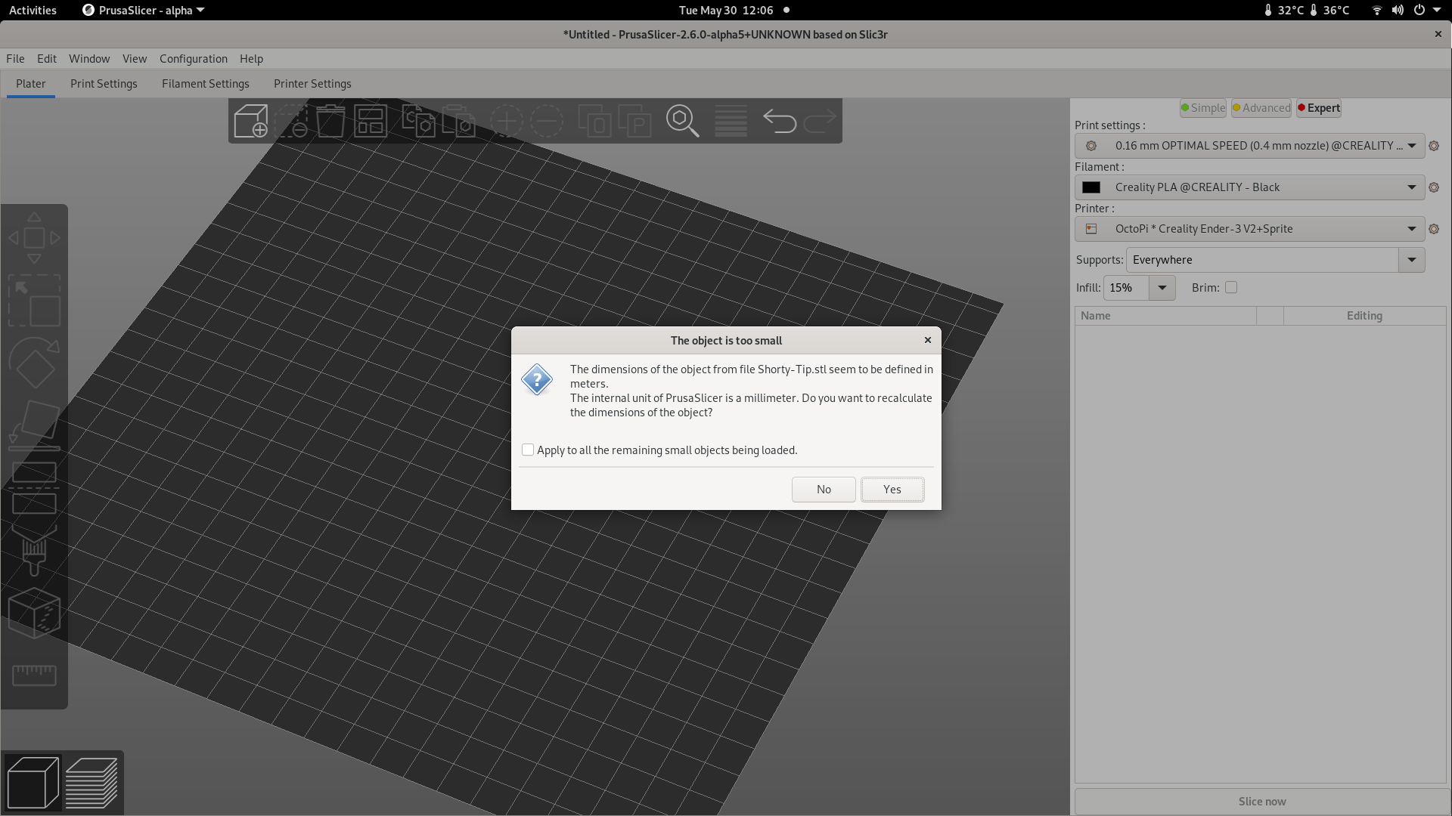Click the gear beside Filament preset
The image size is (1452, 816).
click(1434, 187)
